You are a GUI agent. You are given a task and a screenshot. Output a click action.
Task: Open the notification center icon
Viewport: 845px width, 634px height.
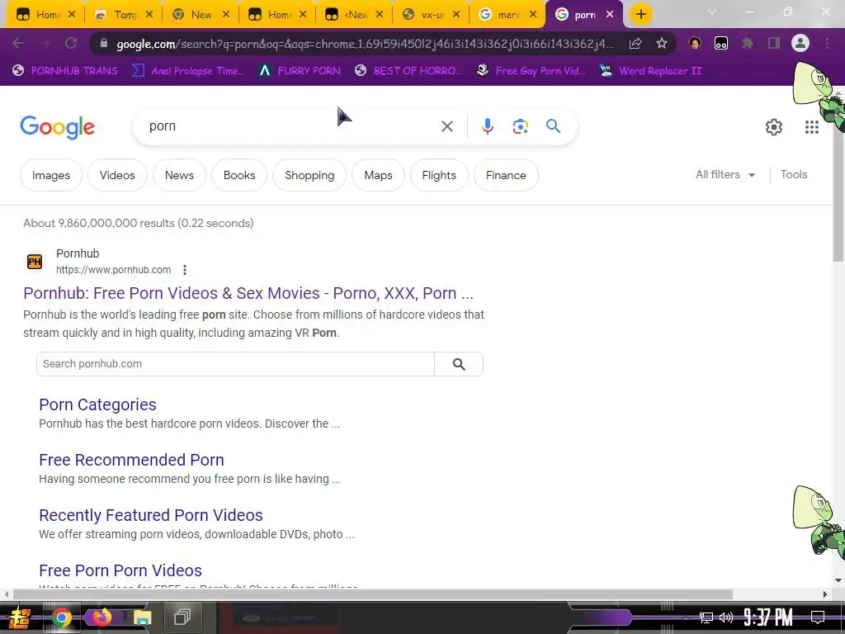818,617
